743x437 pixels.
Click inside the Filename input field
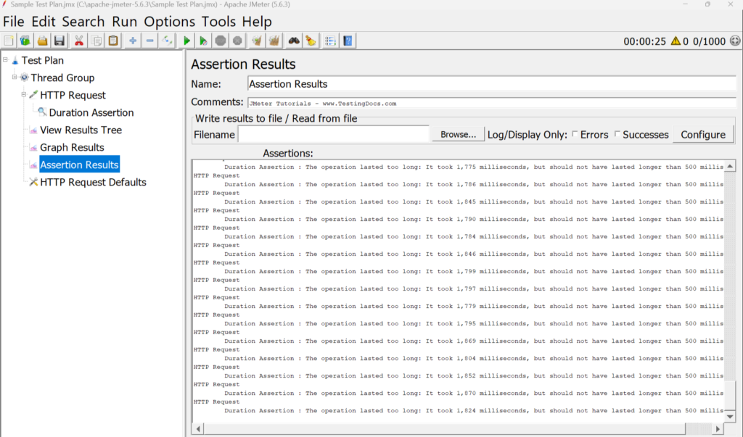click(334, 134)
